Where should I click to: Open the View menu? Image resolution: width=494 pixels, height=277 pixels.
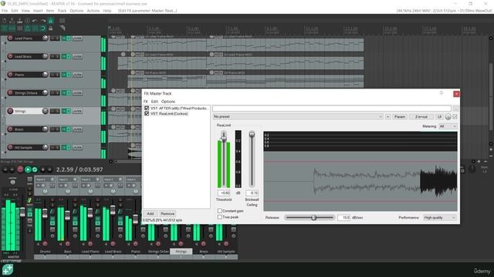[25, 11]
